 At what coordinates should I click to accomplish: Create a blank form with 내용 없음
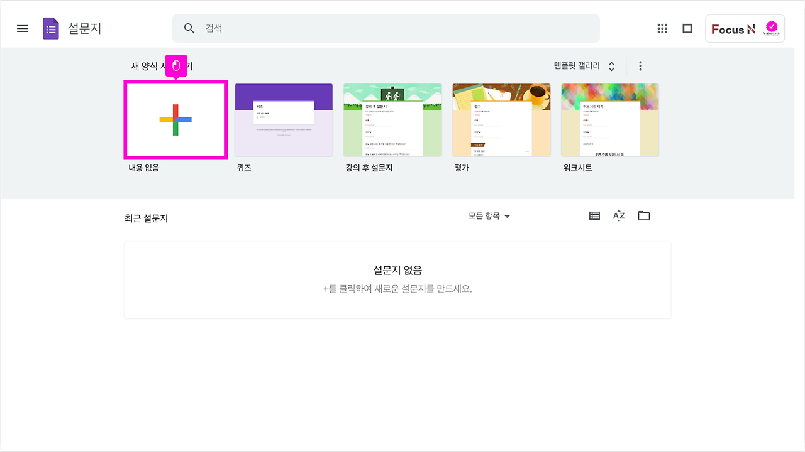pyautogui.click(x=175, y=120)
